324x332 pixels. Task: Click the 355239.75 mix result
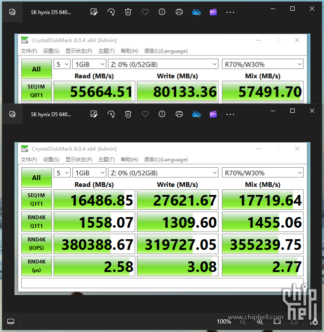click(x=263, y=244)
